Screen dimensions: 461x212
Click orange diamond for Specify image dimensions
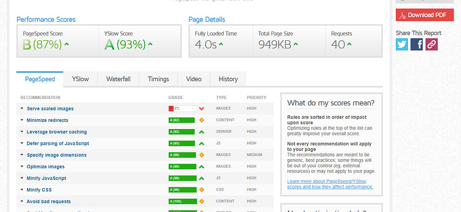tap(201, 154)
